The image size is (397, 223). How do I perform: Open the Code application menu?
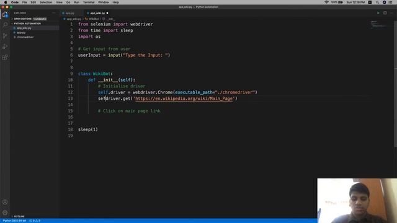pos(15,2)
